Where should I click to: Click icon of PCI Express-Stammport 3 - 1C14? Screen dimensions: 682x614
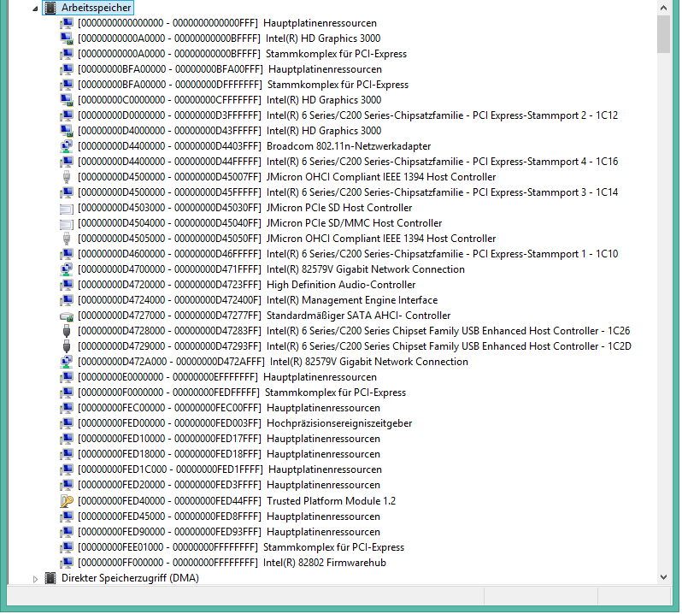coord(67,192)
